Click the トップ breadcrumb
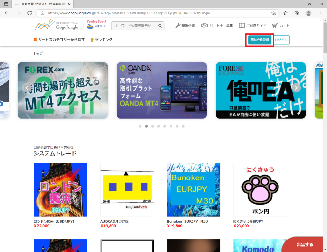This screenshot has width=327, height=252. pos(38,53)
